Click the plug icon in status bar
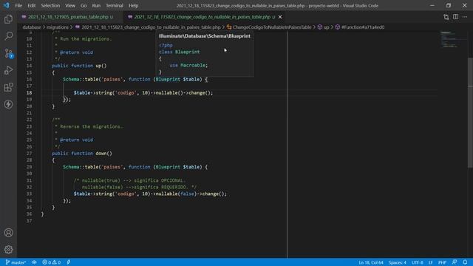The height and width of the screenshot is (266, 473). (69, 262)
